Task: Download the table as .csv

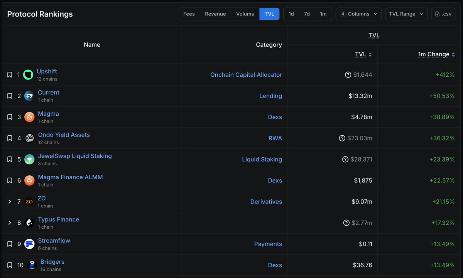Action: (443, 14)
